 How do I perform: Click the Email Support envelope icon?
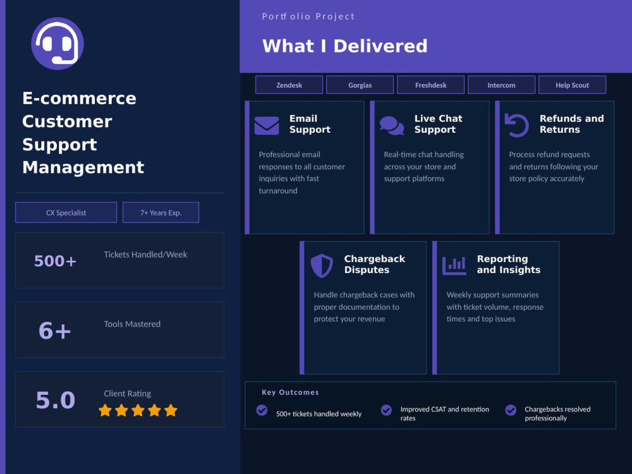[x=267, y=126]
